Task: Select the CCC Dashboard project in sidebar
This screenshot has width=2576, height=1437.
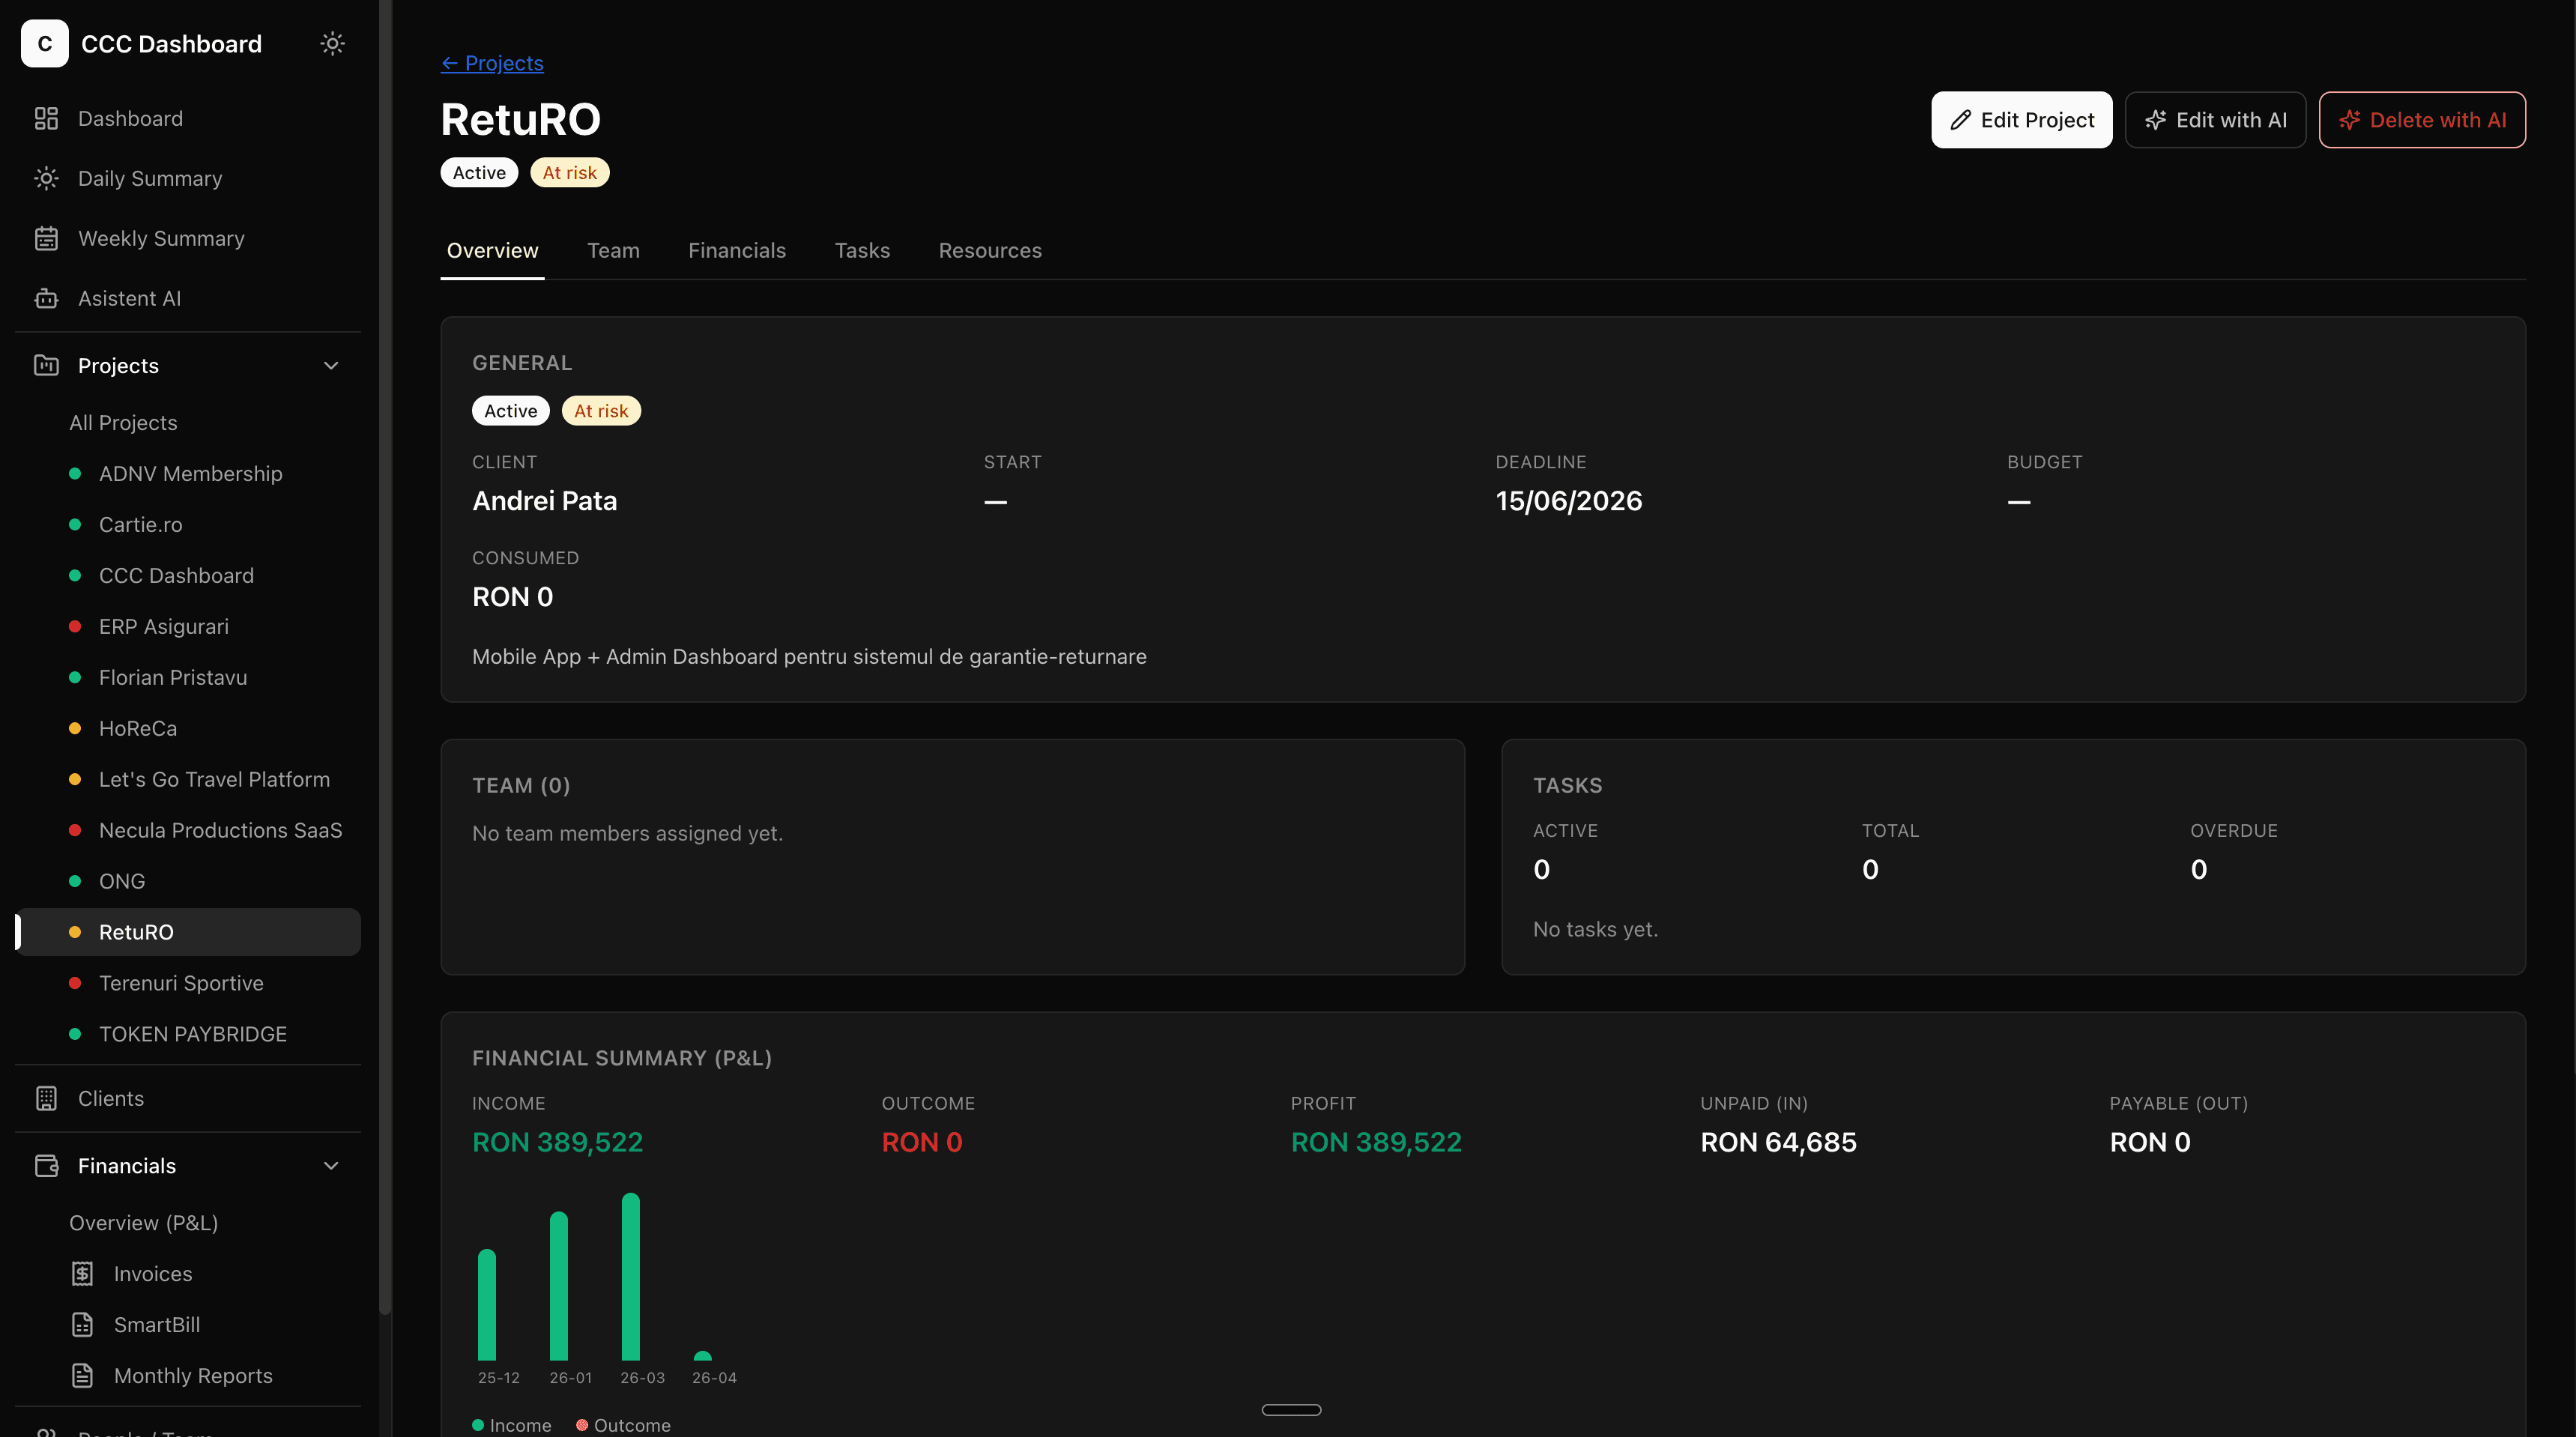Action: click(188, 575)
